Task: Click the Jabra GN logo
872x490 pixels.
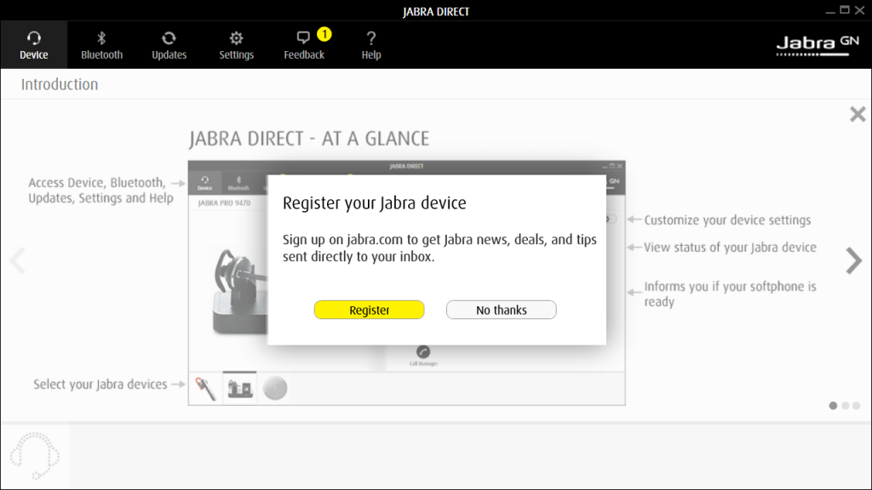Action: point(817,45)
